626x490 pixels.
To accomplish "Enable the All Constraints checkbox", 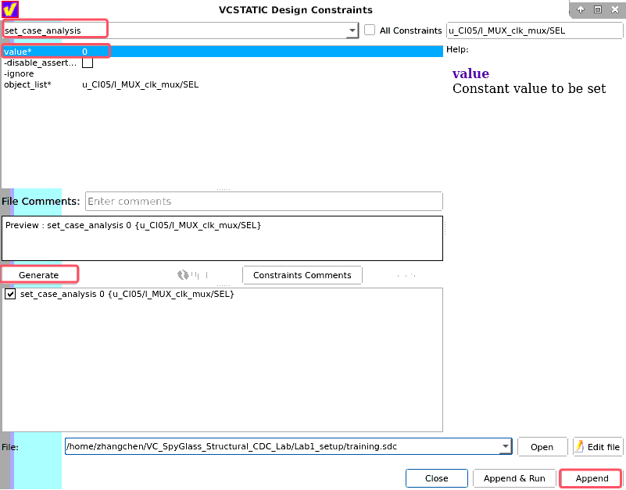I will click(369, 30).
